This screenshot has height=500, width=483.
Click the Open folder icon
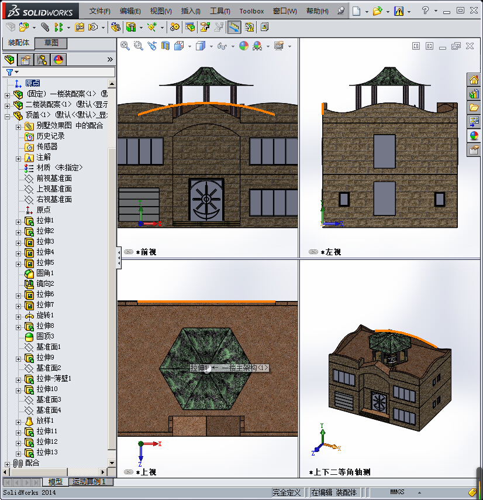click(377, 11)
